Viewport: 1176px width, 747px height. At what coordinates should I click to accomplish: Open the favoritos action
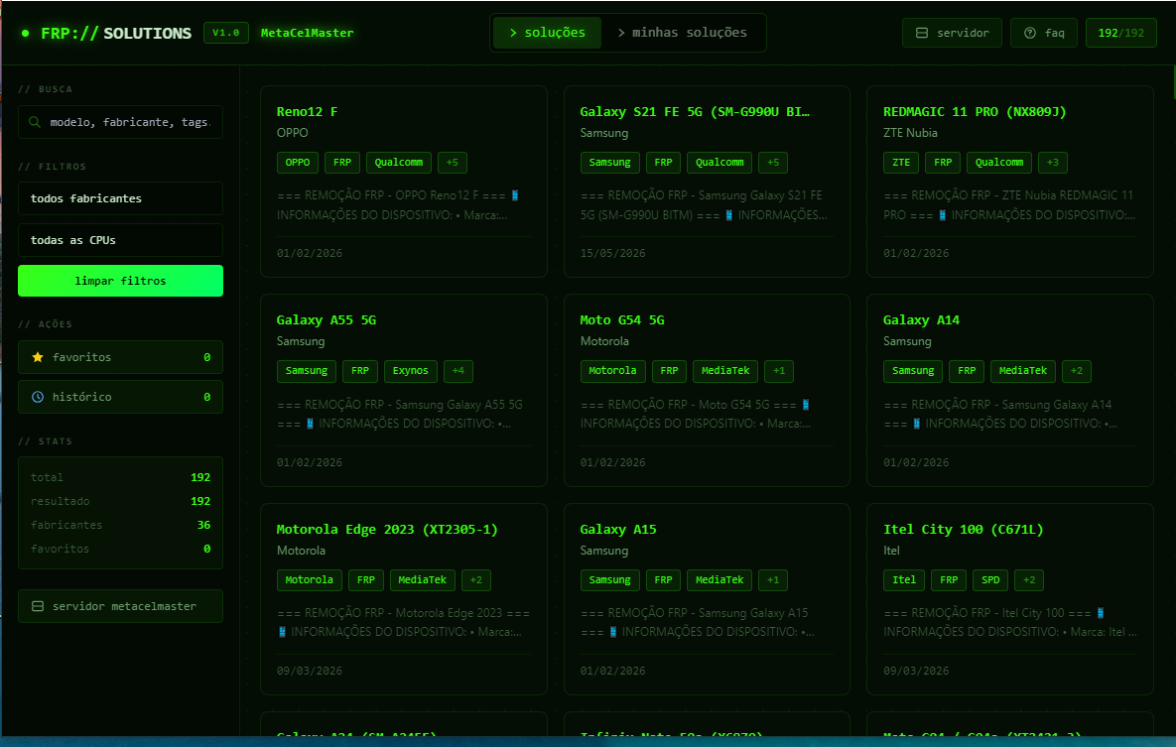[121, 357]
